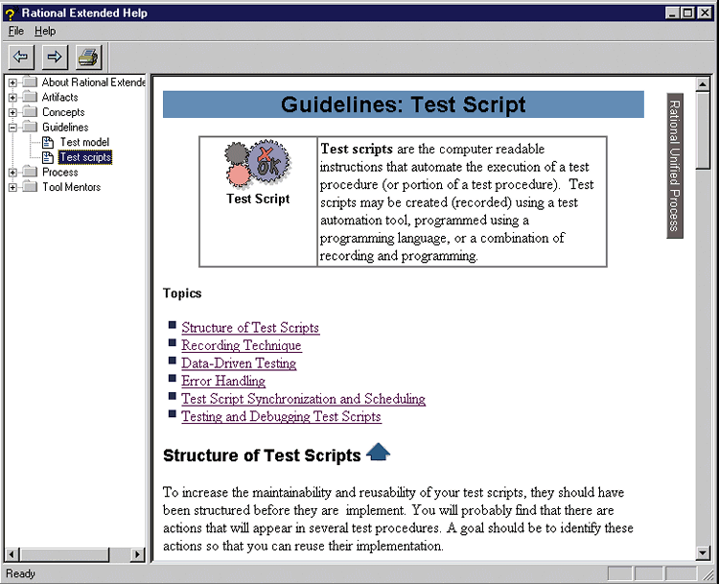Click the content pane scroll up arrow
719x584 pixels.
pyautogui.click(x=703, y=84)
